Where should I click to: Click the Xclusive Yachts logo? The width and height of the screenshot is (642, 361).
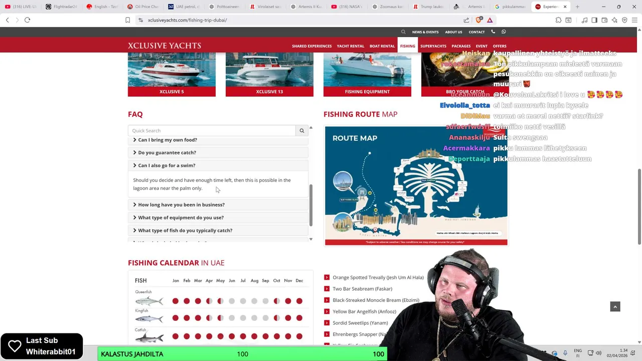(165, 46)
